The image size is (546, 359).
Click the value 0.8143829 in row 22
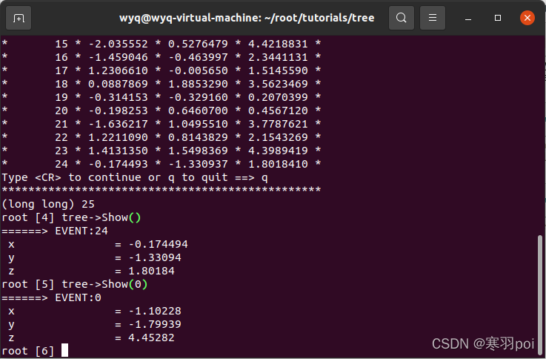click(198, 137)
